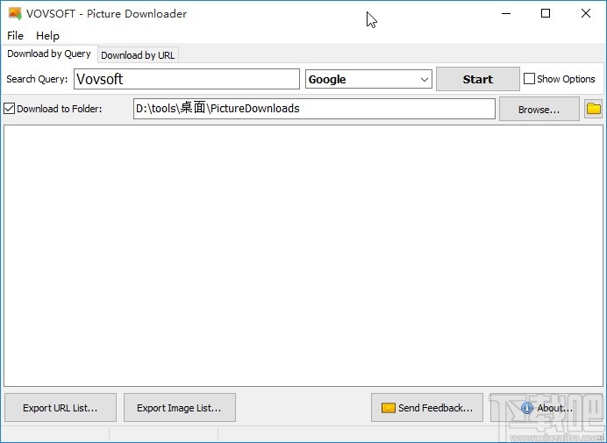The height and width of the screenshot is (443, 607).
Task: Click the Picture Downloader app icon in title bar
Action: pos(14,13)
